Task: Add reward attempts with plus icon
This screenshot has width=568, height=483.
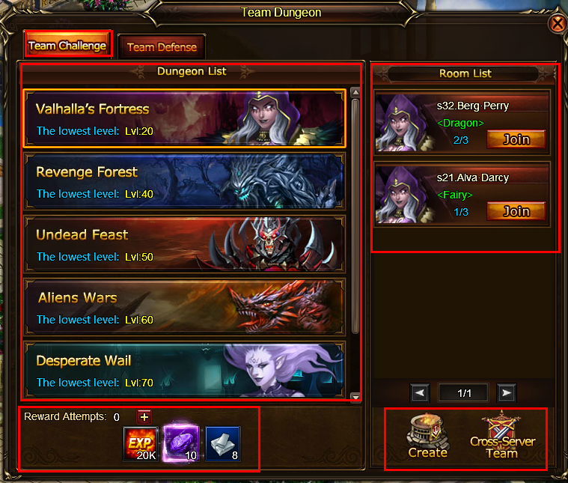Action: [x=144, y=416]
